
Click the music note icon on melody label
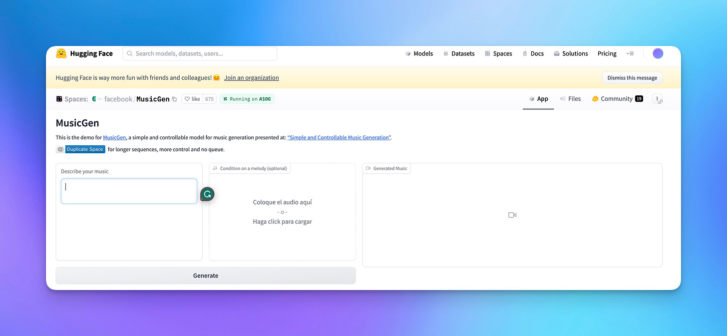point(215,168)
